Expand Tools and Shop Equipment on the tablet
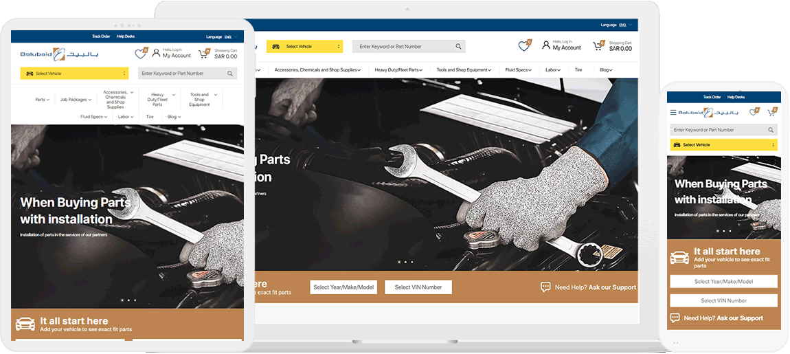 203,100
